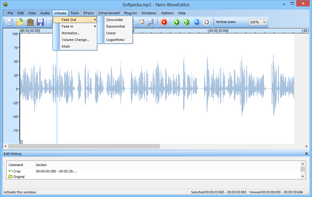Close the Volume menu by clicking its title
This screenshot has height=197, width=312.
tap(60, 13)
